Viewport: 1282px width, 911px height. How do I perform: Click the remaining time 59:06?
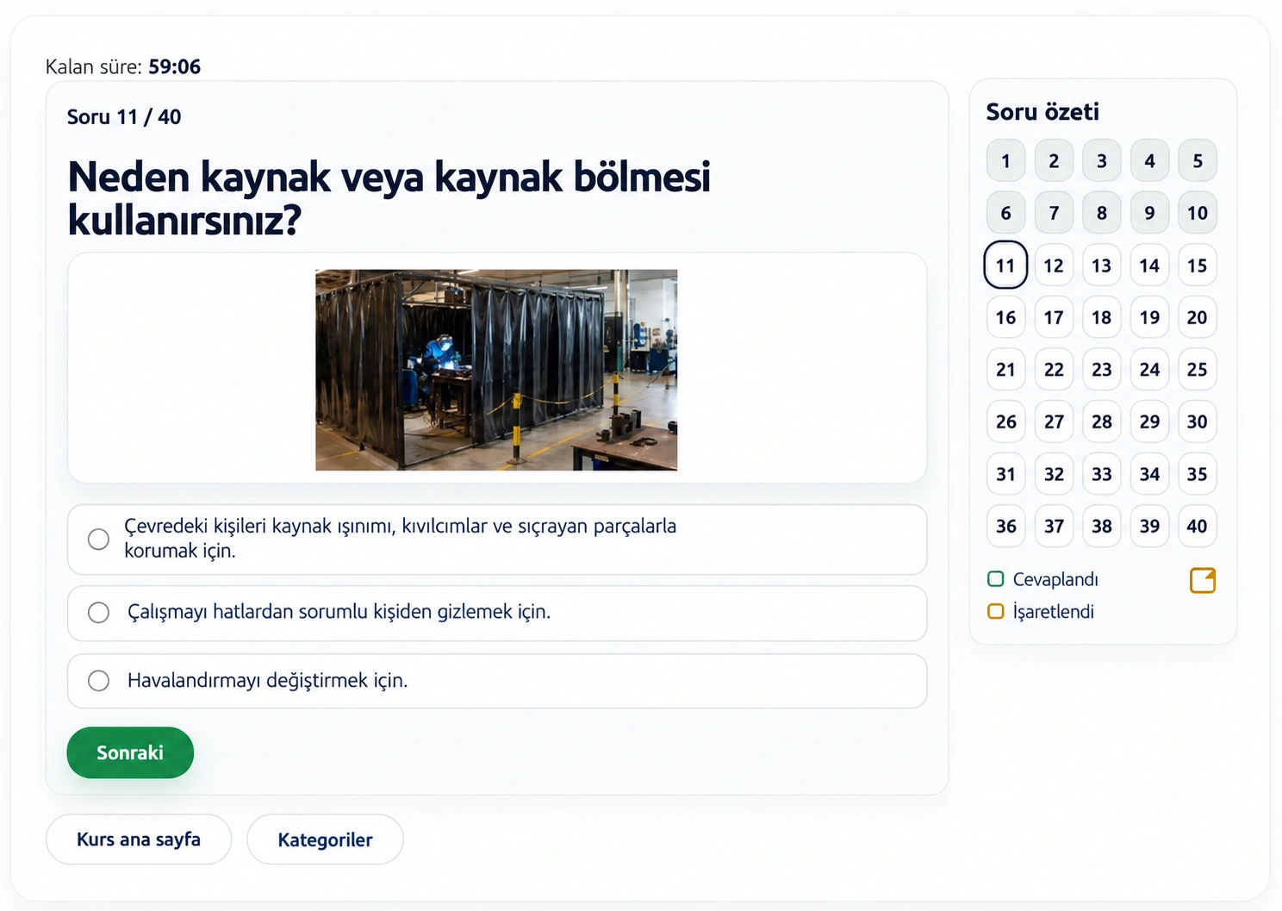[x=174, y=66]
